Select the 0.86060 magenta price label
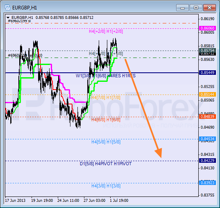This screenshot has width=220, height=208. click(207, 28)
